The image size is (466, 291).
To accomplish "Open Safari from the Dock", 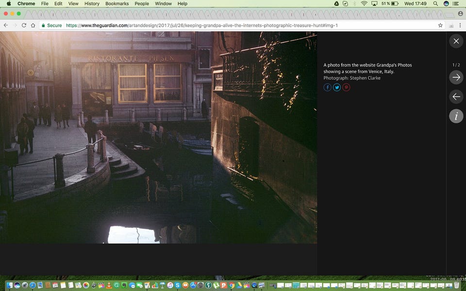I will pos(33,285).
